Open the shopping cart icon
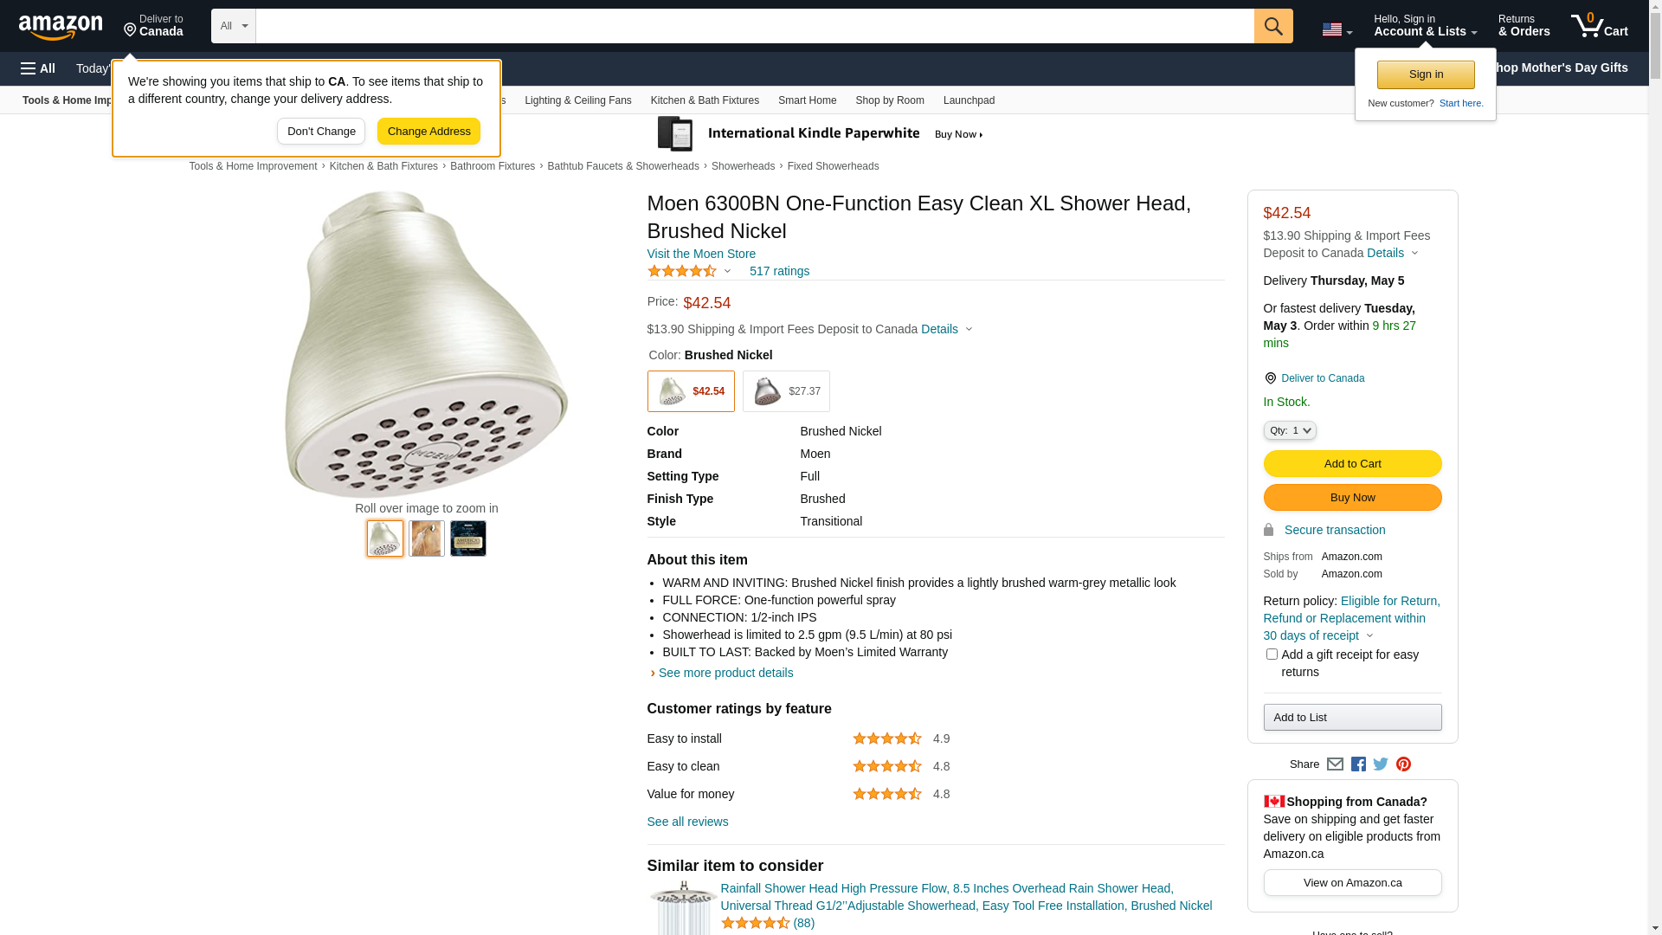Screen dimensions: 1662x935 click(1599, 26)
